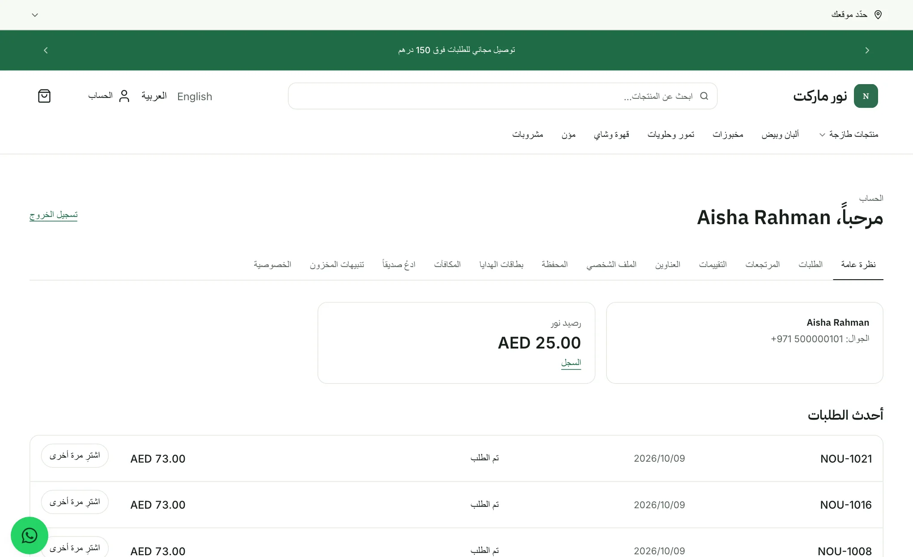Click AED 25.00 balance amount
This screenshot has height=557, width=913.
click(x=539, y=343)
